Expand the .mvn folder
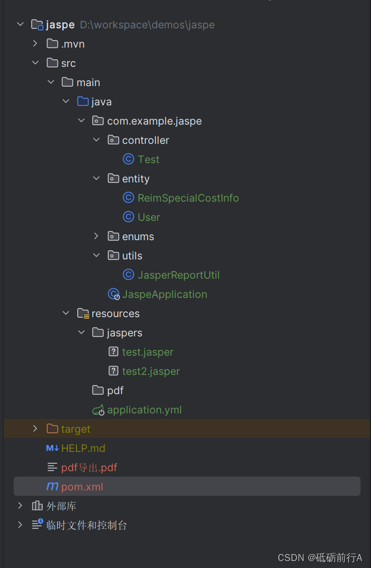The image size is (371, 568). [35, 44]
